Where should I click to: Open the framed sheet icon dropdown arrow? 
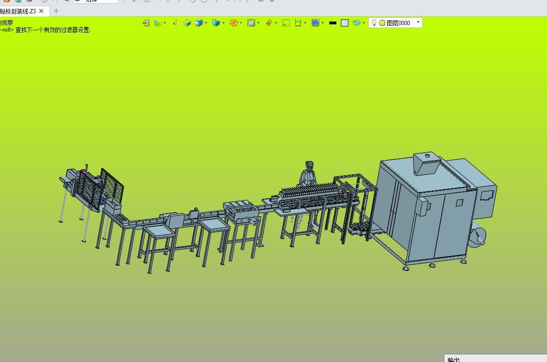point(258,23)
